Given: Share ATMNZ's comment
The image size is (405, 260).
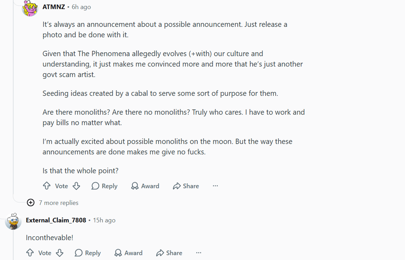Looking at the screenshot, I should [x=186, y=186].
